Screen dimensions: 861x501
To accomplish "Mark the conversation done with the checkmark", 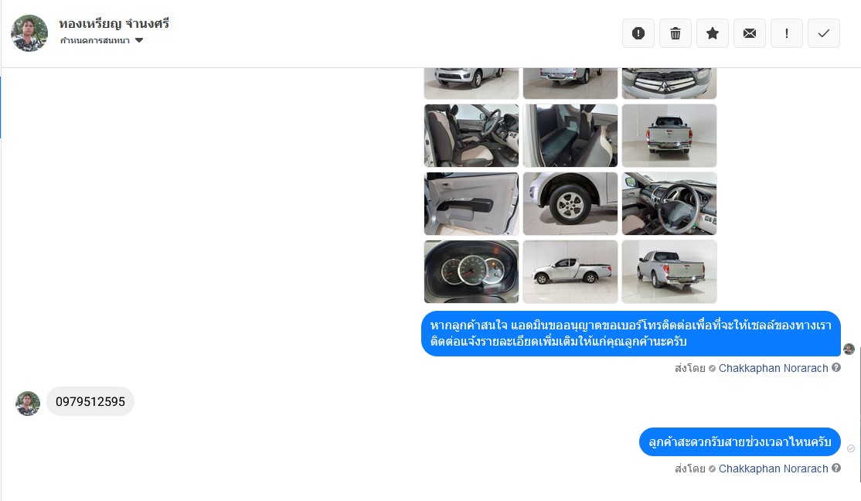I will pyautogui.click(x=824, y=33).
